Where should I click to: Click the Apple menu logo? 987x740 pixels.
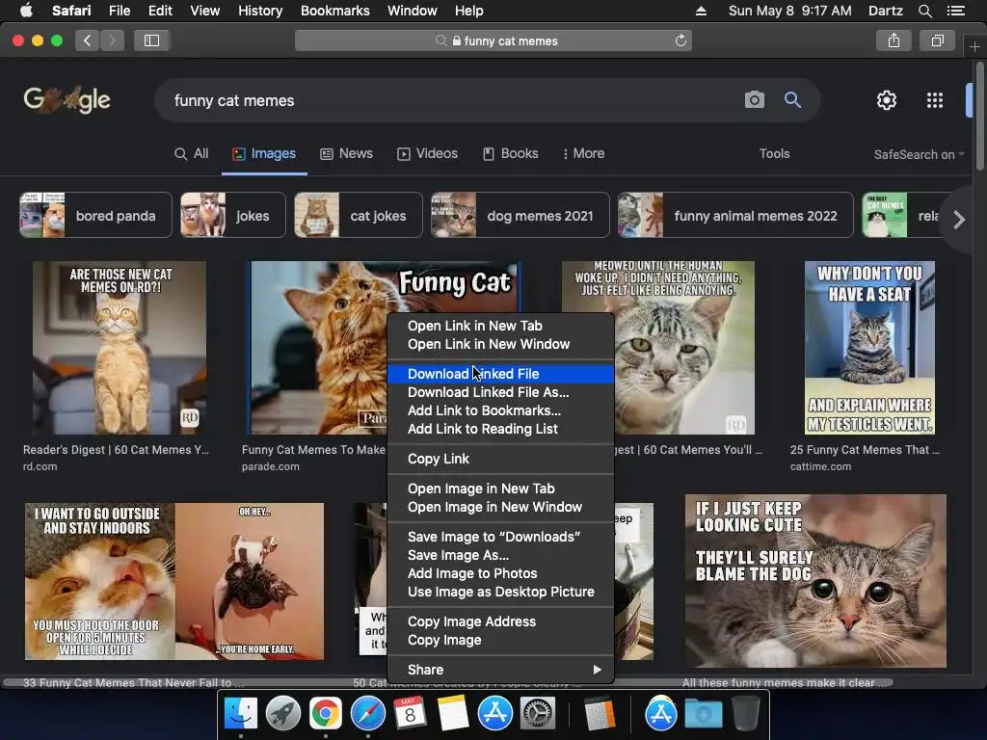(26, 11)
